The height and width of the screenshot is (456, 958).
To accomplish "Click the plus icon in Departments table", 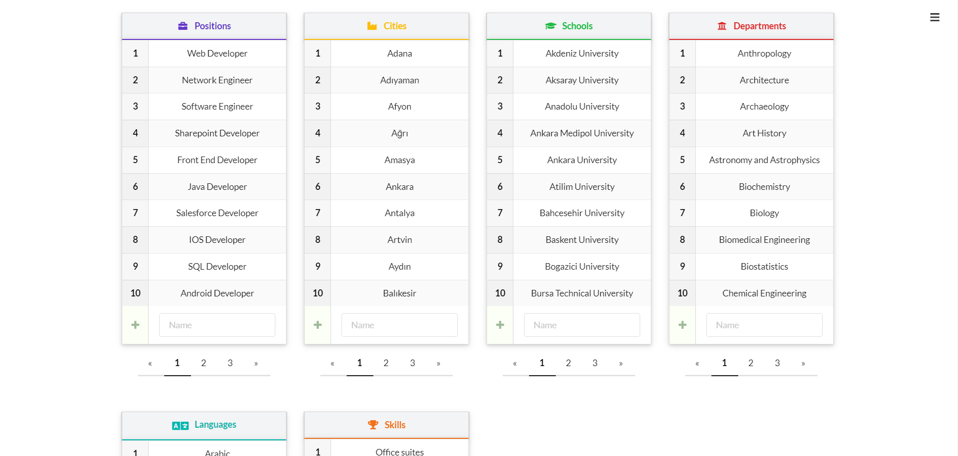I will pos(683,325).
